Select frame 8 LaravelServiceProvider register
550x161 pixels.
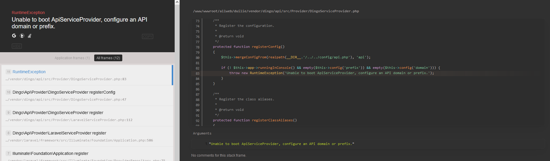[x=87, y=136]
